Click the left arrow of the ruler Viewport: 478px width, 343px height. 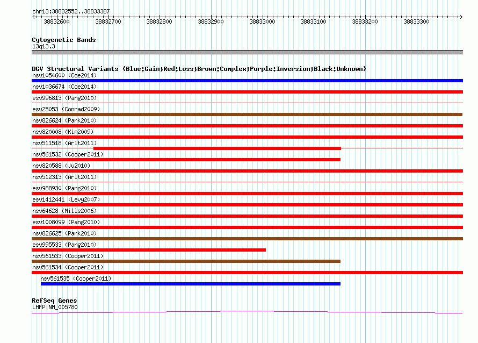(33, 17)
